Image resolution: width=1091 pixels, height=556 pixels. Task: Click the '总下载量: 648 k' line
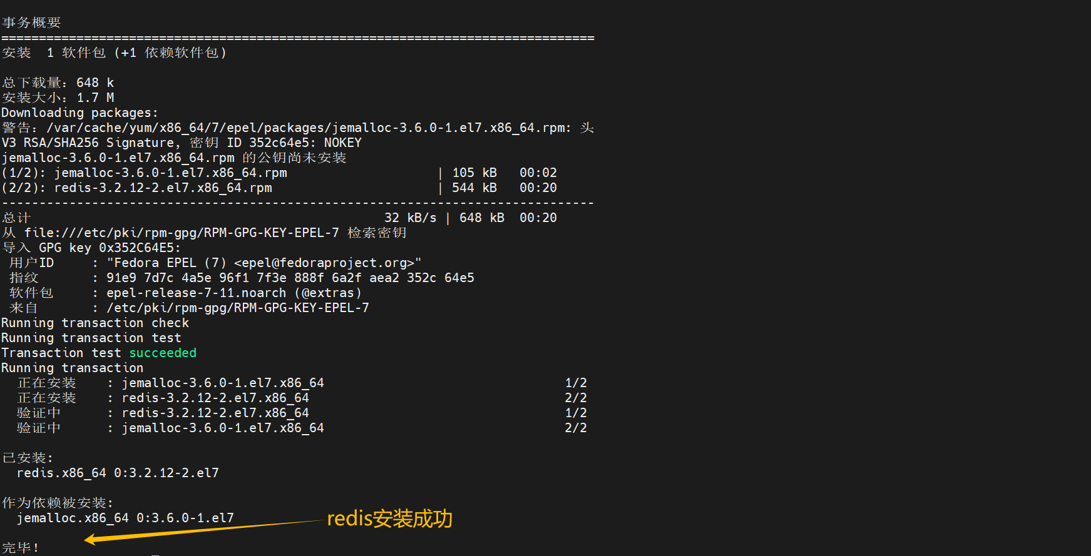(58, 83)
